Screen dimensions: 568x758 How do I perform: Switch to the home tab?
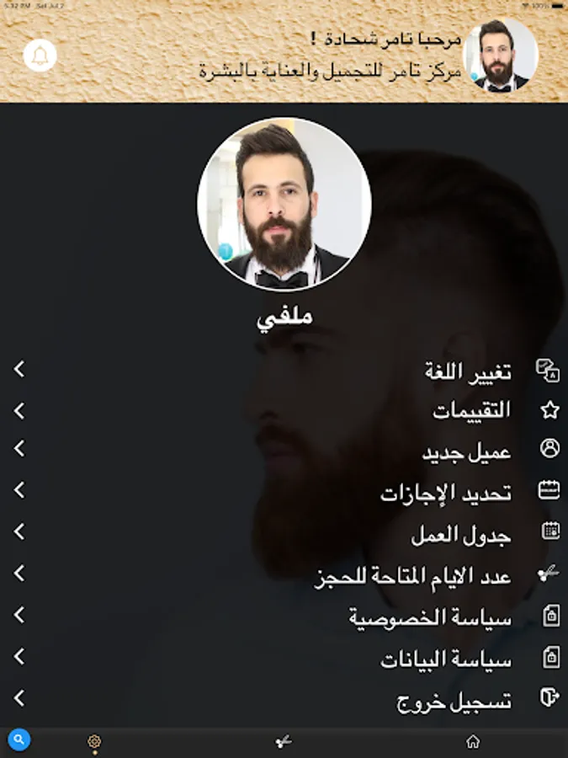pos(473,741)
